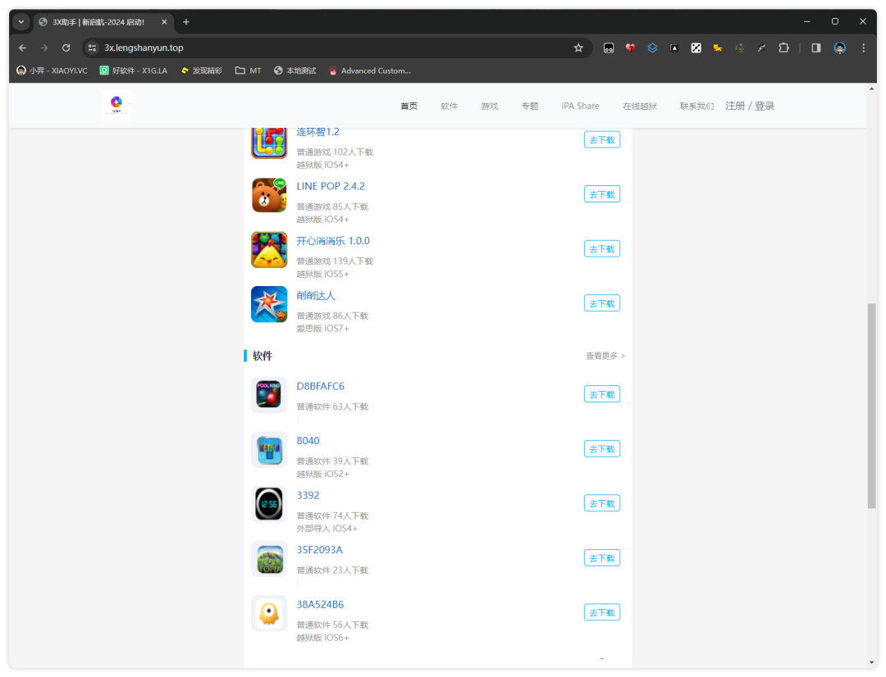Open browser side panel icon
Screen dimensions: 886x677
(x=816, y=48)
